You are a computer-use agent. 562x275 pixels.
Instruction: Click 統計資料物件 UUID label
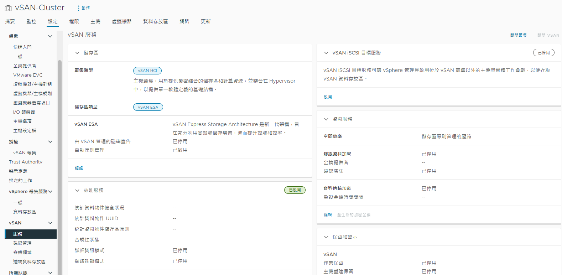pos(96,218)
